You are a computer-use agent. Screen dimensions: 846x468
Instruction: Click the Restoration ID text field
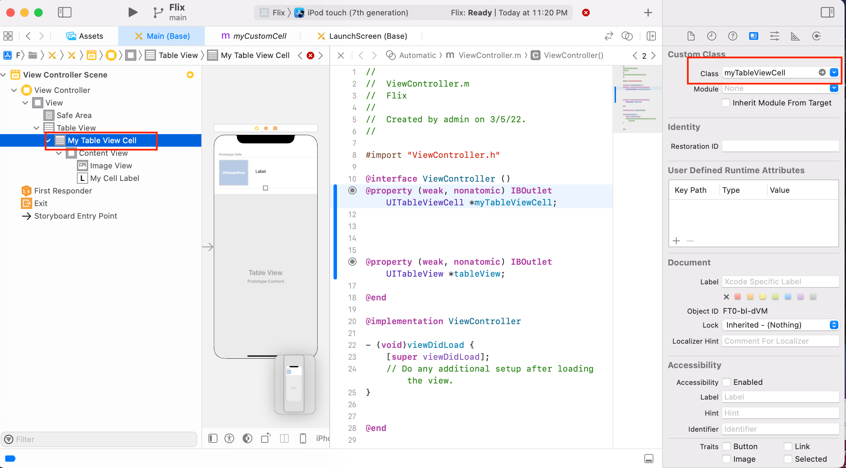click(780, 146)
